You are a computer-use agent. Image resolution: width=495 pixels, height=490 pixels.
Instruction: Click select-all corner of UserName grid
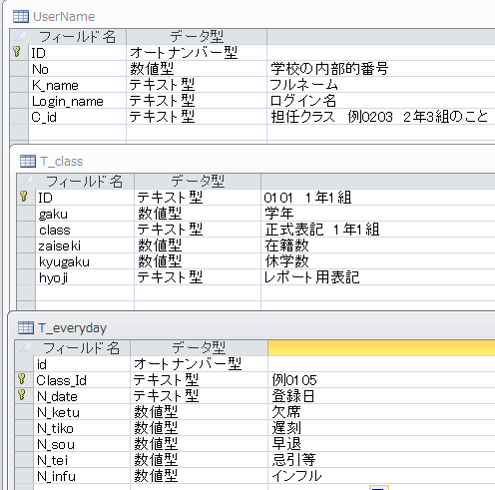(x=19, y=36)
